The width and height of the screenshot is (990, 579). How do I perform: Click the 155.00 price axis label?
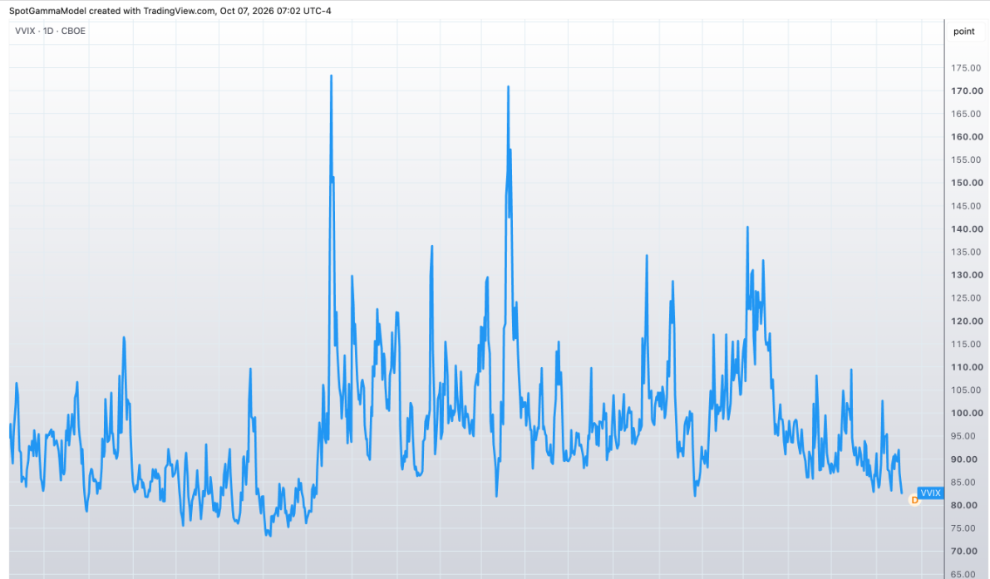966,160
